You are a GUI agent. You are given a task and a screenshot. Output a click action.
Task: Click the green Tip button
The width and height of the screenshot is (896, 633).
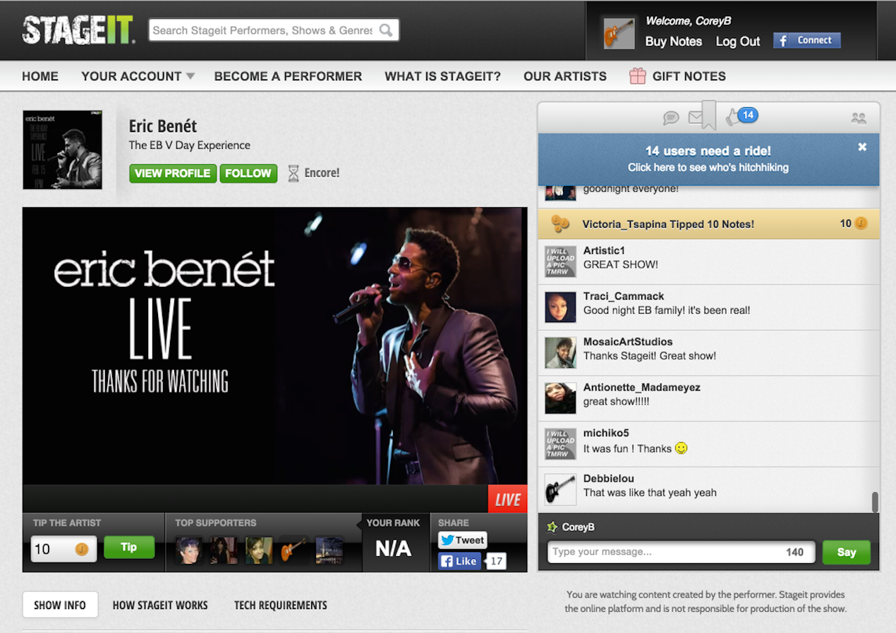[x=129, y=547]
